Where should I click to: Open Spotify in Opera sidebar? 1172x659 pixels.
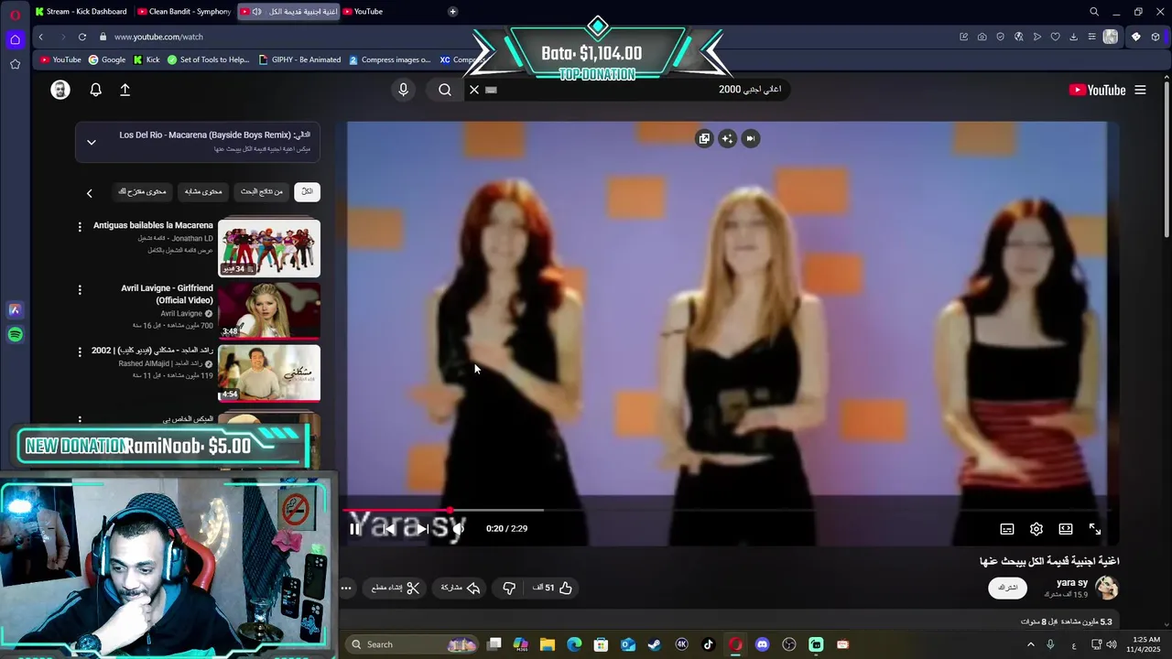tap(15, 335)
